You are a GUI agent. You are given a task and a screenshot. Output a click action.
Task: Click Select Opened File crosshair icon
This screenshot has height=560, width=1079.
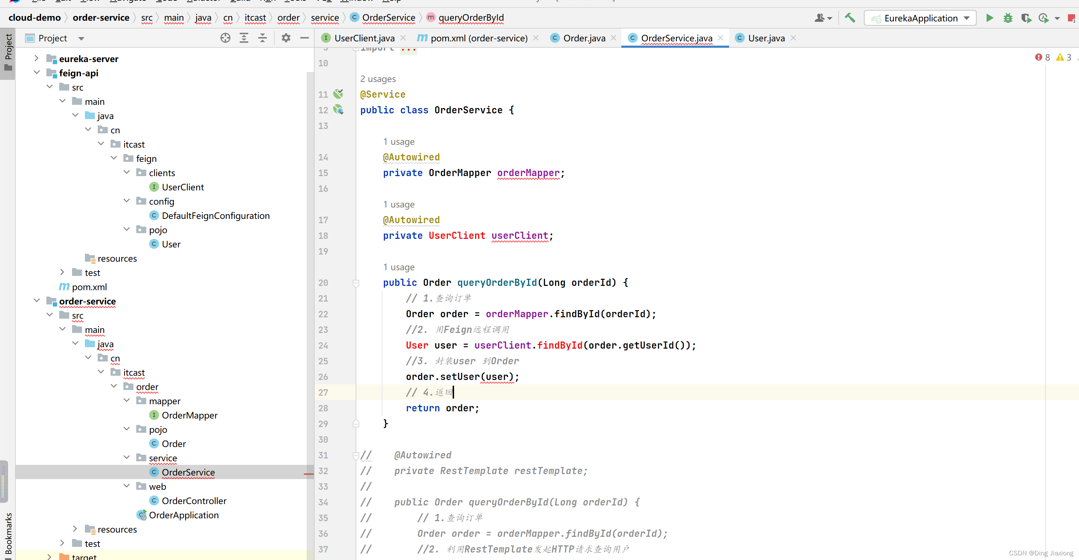click(x=225, y=38)
